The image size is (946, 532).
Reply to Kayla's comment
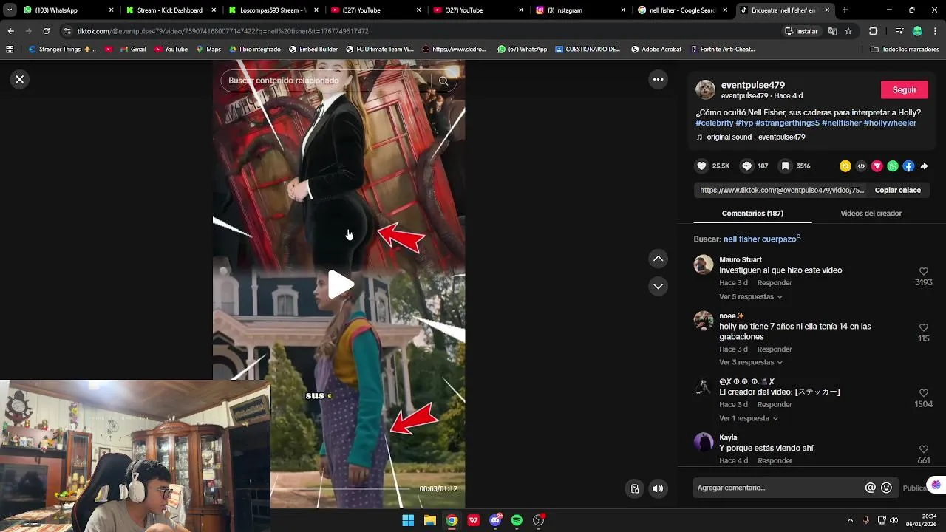[775, 461]
